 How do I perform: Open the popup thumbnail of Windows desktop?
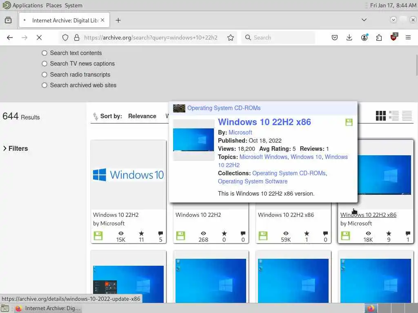pyautogui.click(x=193, y=140)
